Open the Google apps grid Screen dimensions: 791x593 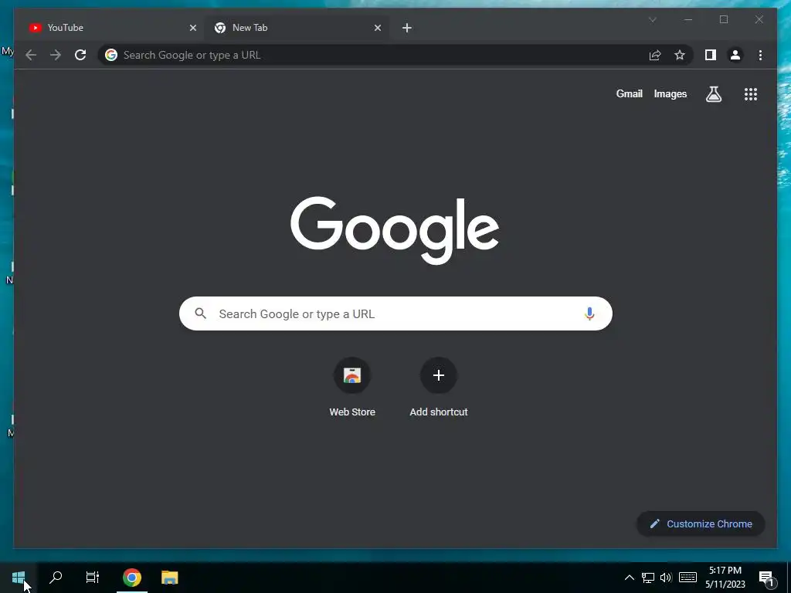[751, 93]
